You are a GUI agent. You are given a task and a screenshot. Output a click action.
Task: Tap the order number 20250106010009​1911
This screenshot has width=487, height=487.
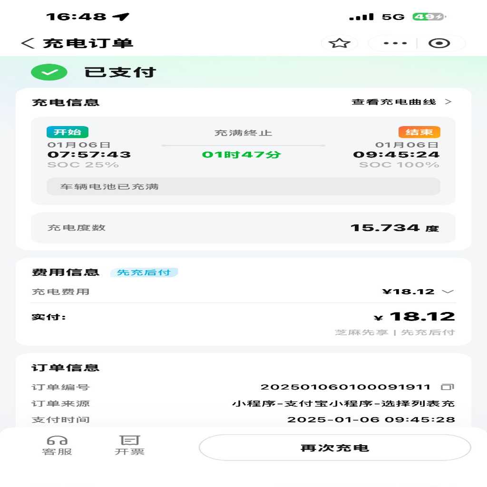[x=345, y=387]
